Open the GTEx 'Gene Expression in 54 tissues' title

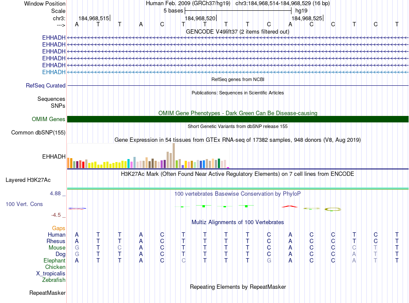click(238, 140)
